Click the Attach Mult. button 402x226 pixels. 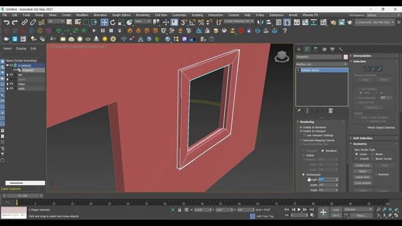click(362, 177)
